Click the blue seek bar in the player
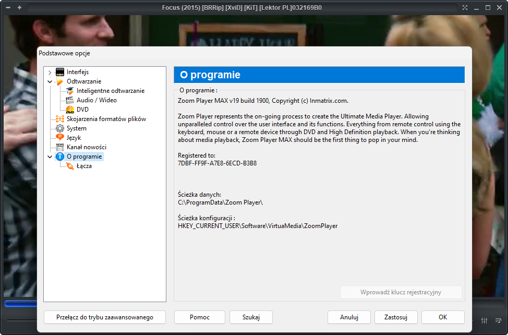This screenshot has height=335, width=508. click(x=21, y=304)
